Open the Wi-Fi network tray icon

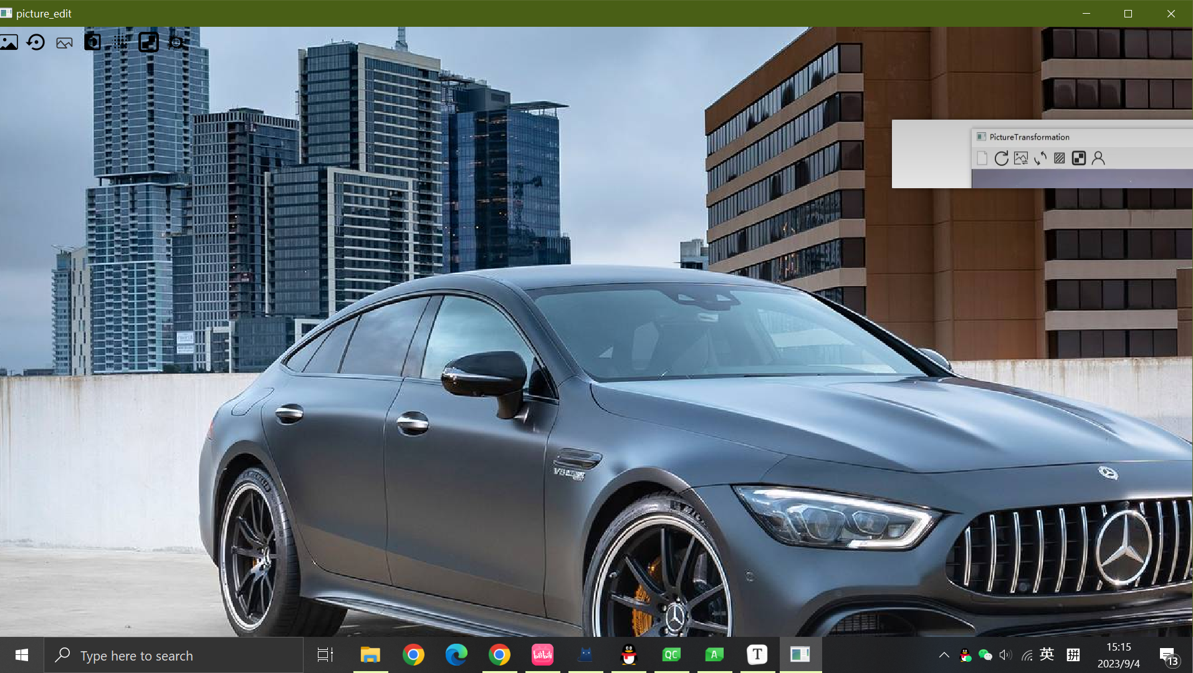coord(1027,655)
